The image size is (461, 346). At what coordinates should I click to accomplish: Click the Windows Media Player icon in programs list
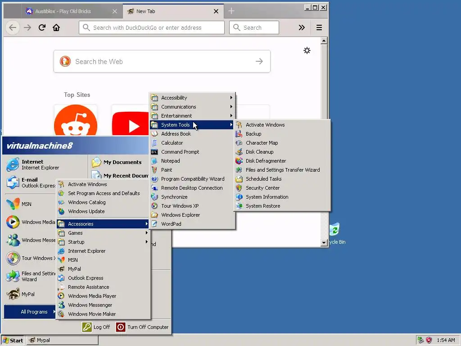pyautogui.click(x=61, y=296)
